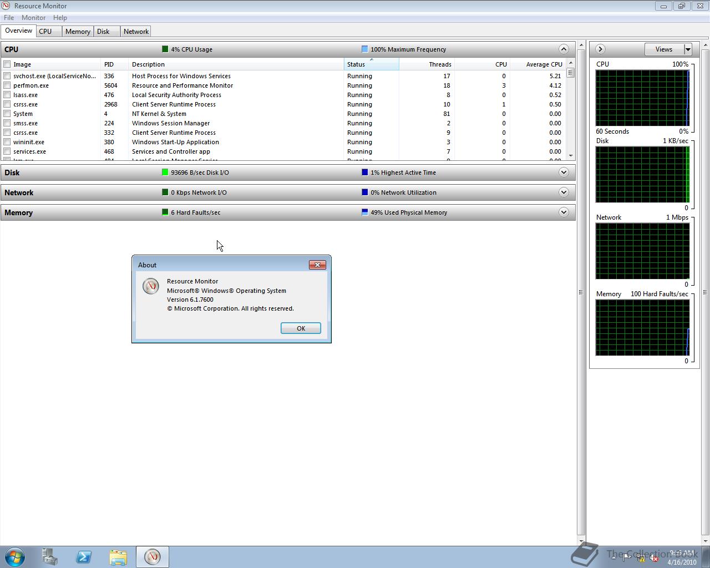Open the File menu
710x568 pixels.
9,18
